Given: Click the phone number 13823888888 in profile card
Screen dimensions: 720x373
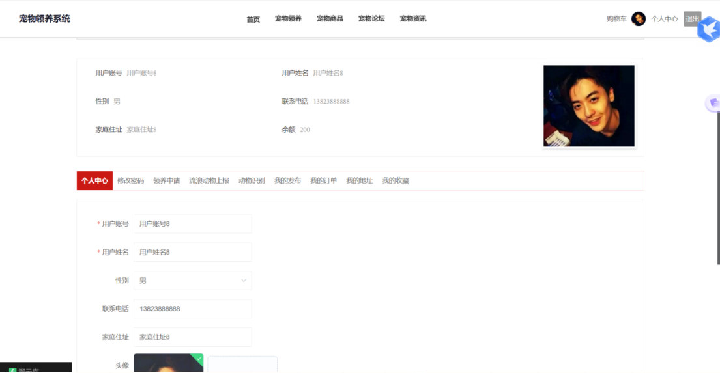Looking at the screenshot, I should pos(331,102).
